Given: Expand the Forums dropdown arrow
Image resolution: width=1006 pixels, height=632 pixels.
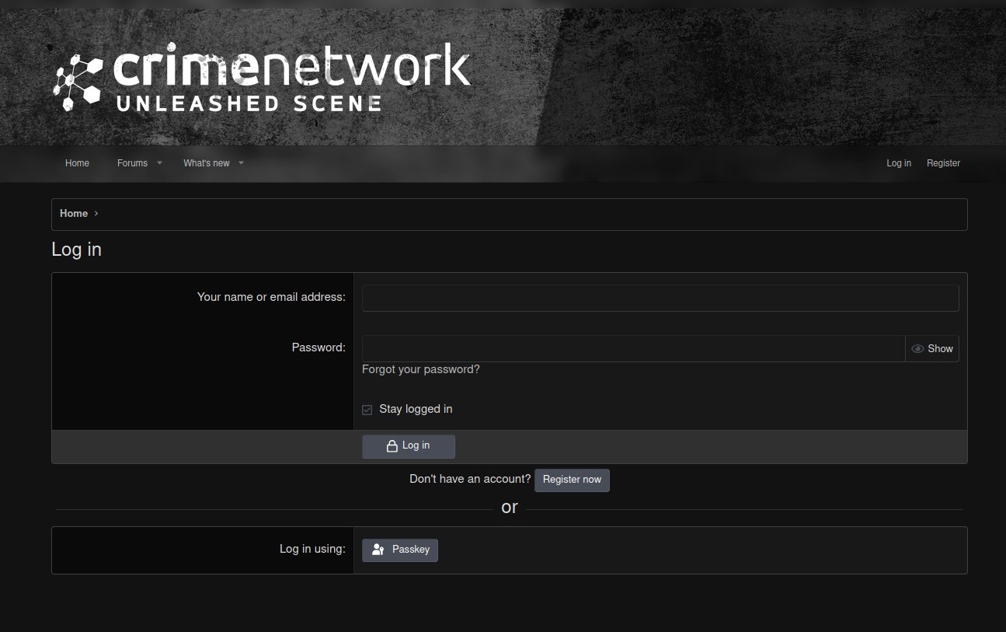Looking at the screenshot, I should point(159,163).
